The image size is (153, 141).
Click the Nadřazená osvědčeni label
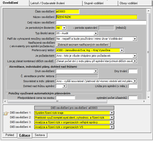(x=42, y=43)
